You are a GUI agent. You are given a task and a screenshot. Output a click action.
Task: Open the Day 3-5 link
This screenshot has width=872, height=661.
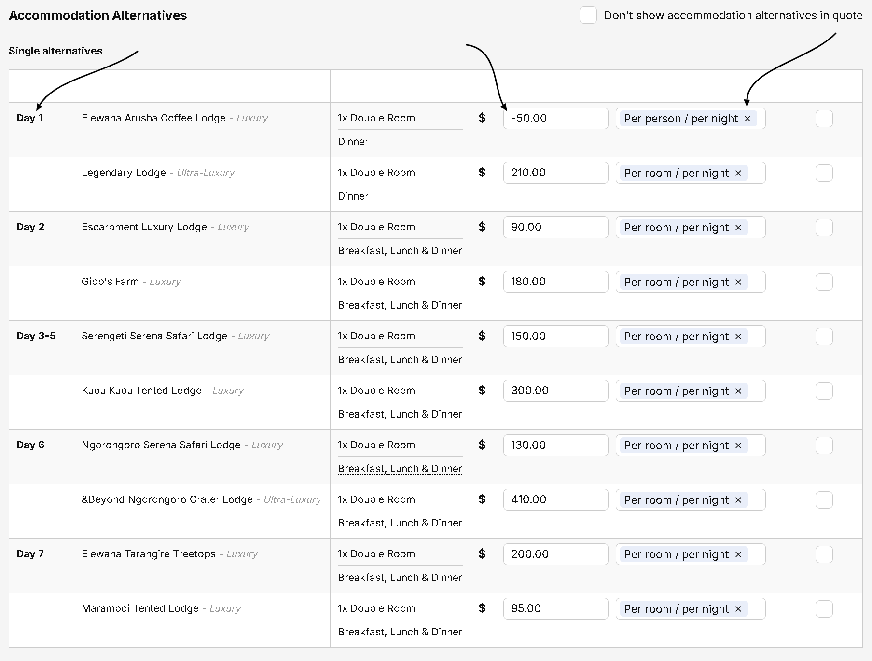36,336
